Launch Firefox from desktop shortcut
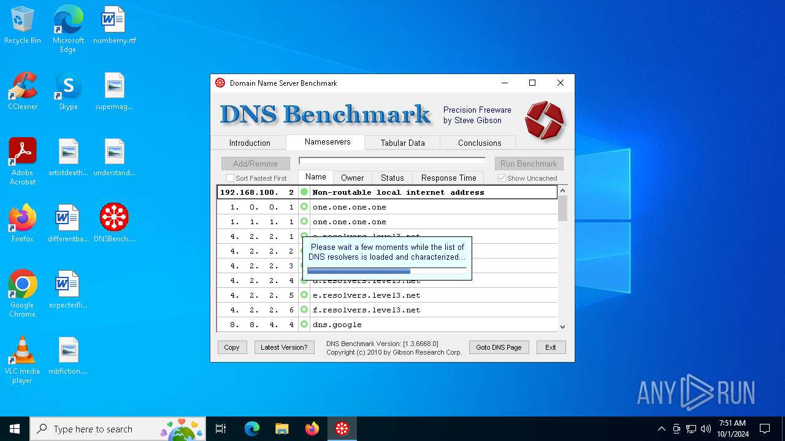785x441 pixels. (x=23, y=224)
